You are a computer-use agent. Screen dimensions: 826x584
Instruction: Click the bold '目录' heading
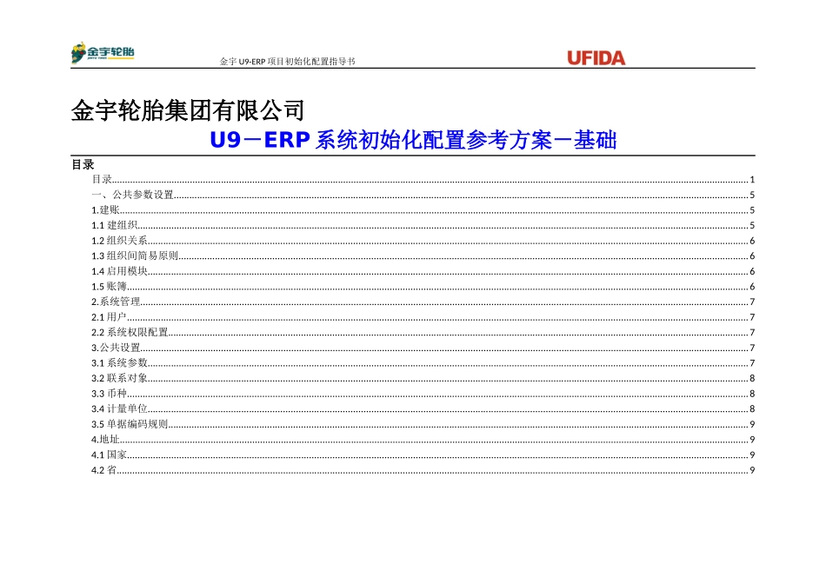(83, 164)
